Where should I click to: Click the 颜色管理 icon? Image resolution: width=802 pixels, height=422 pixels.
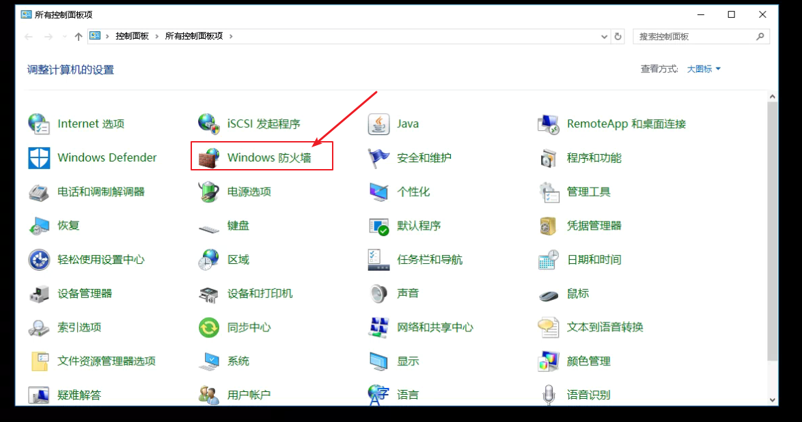[x=549, y=361]
